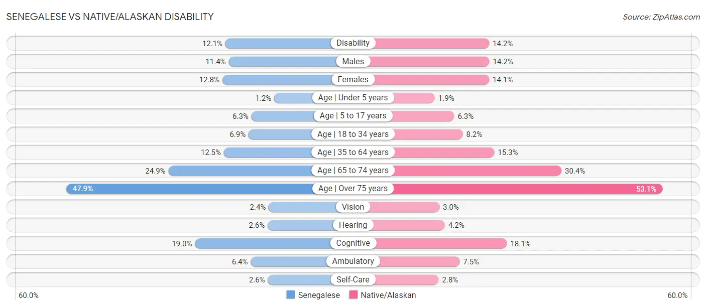Click the Vision category label
This screenshot has width=706, height=307.
click(x=353, y=207)
